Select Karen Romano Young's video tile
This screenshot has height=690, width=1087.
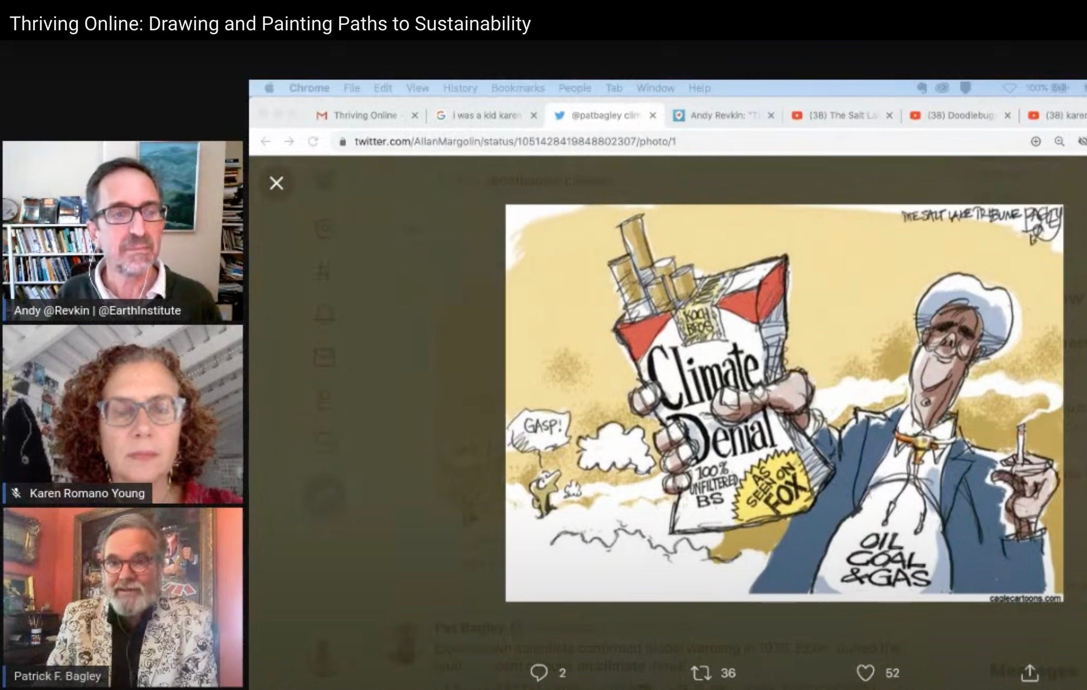123,414
